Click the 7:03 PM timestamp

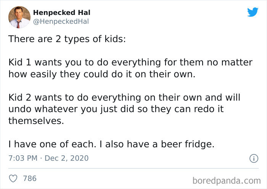[x=23, y=158]
